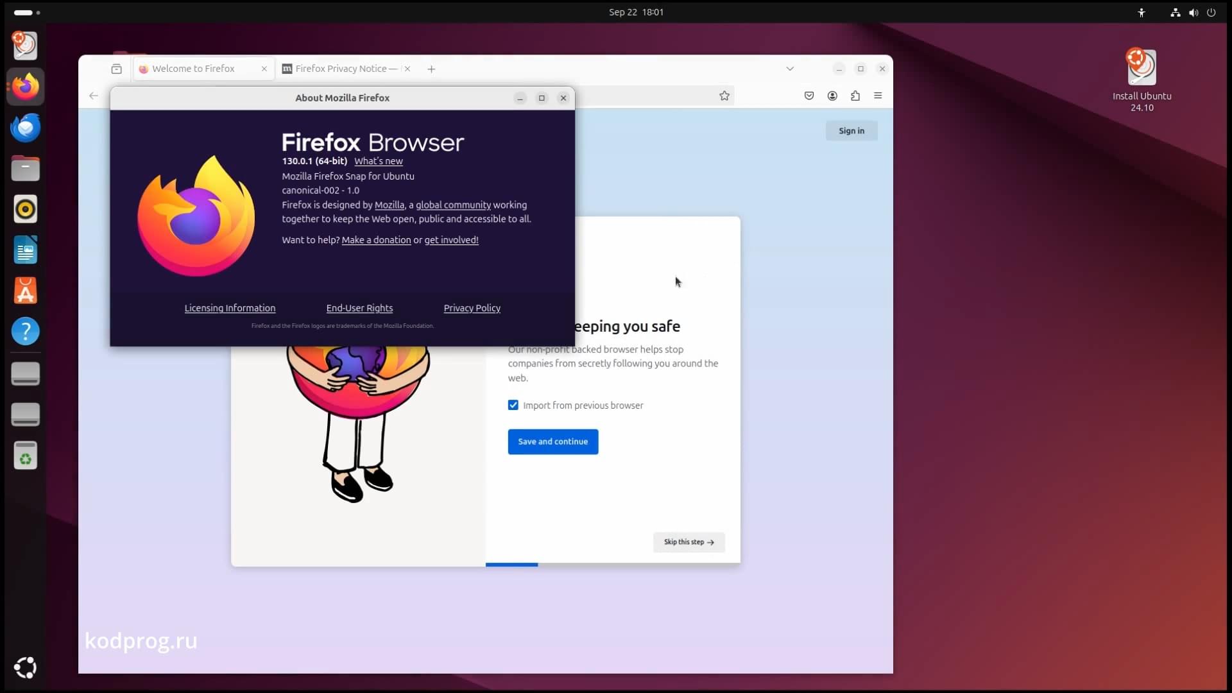
Task: Open the Extensions puzzle icon
Action: click(855, 96)
